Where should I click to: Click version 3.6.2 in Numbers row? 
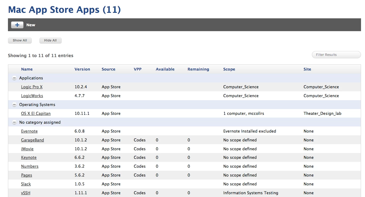pyautogui.click(x=80, y=166)
